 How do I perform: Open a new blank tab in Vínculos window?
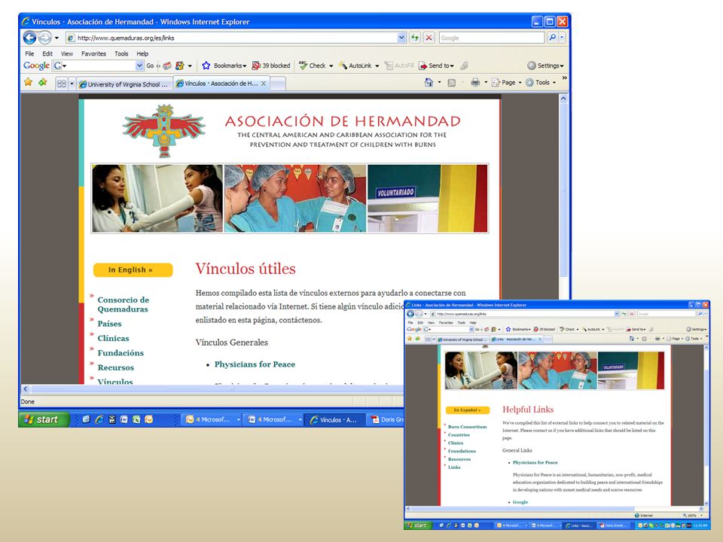point(278,84)
